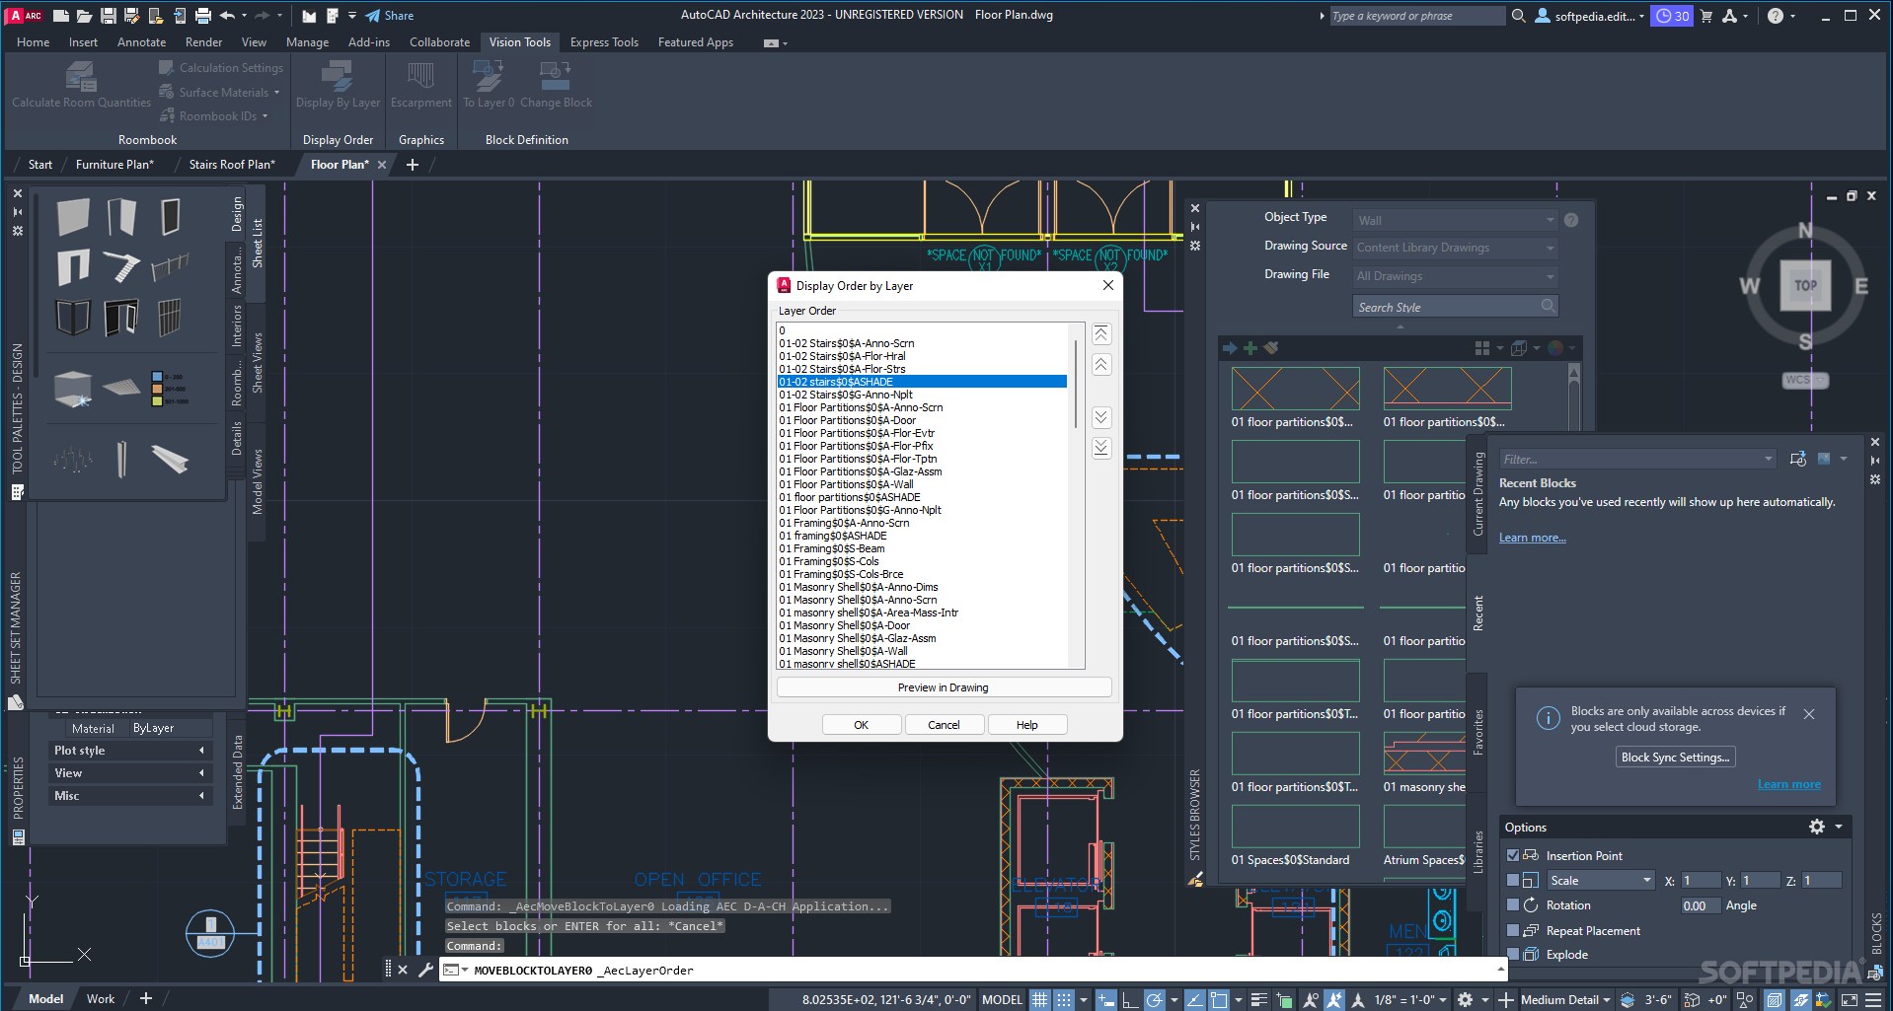Click the Plot printer icon

(x=203, y=16)
